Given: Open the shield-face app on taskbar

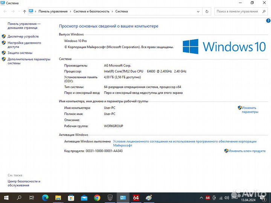Looking at the screenshot, I should click(x=110, y=198).
